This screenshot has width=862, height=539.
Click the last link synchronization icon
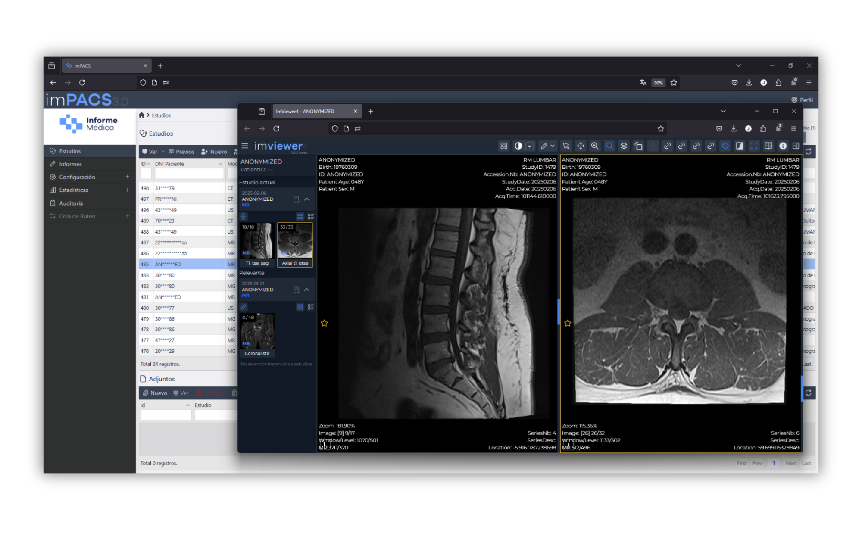click(711, 146)
